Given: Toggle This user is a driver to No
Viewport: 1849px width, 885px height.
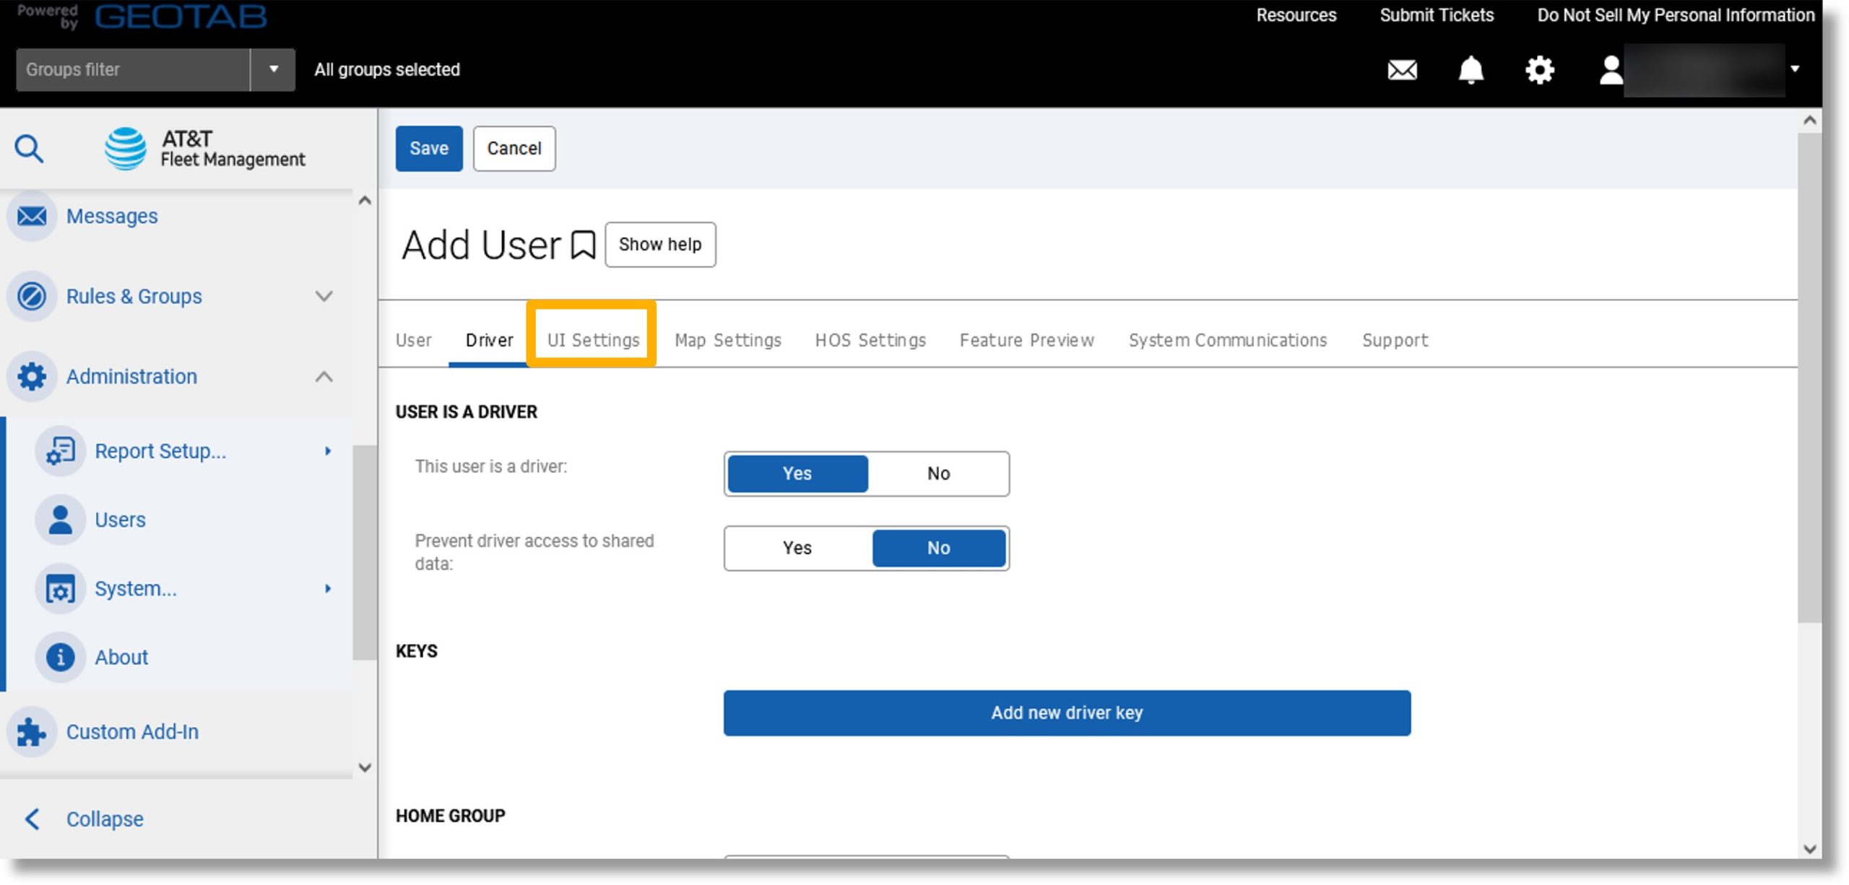Looking at the screenshot, I should [938, 473].
